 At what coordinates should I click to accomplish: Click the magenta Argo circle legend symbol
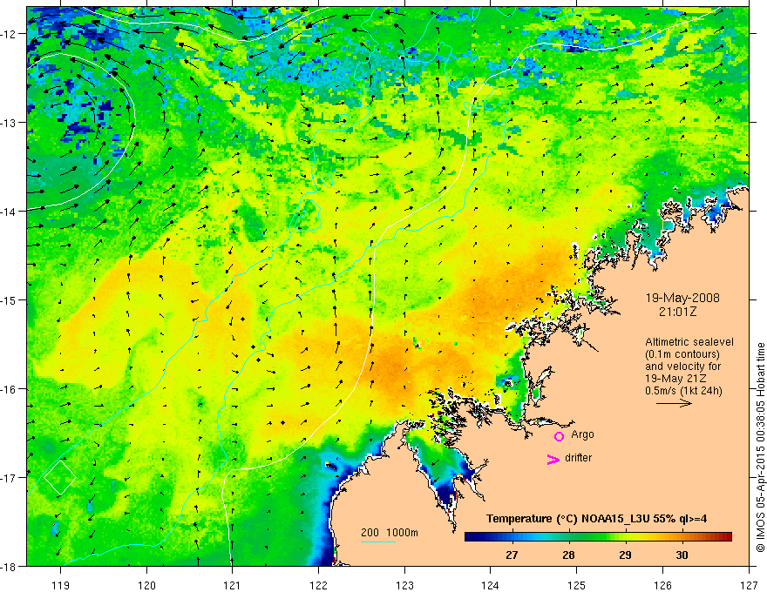point(559,436)
